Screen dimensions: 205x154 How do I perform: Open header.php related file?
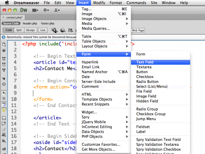pyautogui.click(x=30, y=24)
